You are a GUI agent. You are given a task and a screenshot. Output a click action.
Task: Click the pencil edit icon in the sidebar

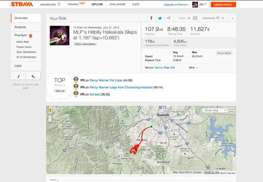(x=18, y=76)
